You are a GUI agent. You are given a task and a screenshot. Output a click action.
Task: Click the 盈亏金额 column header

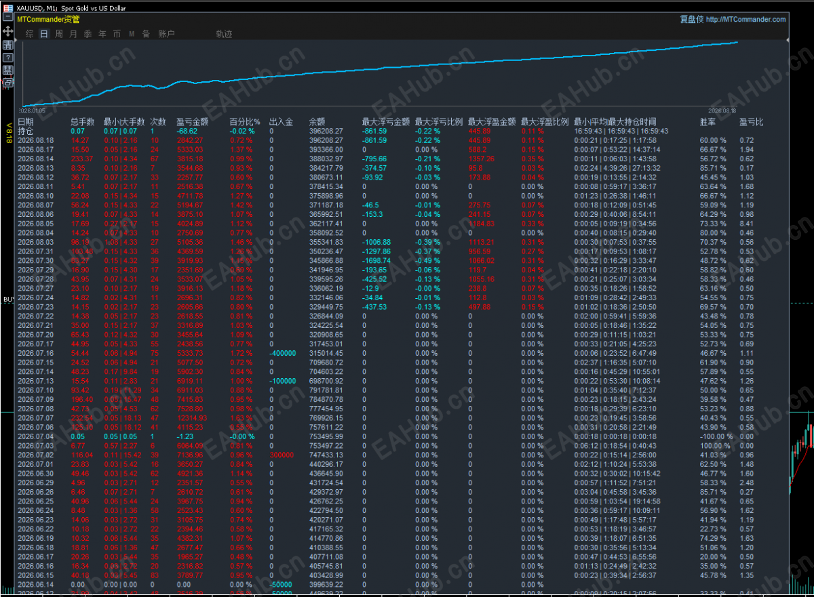tap(192, 122)
